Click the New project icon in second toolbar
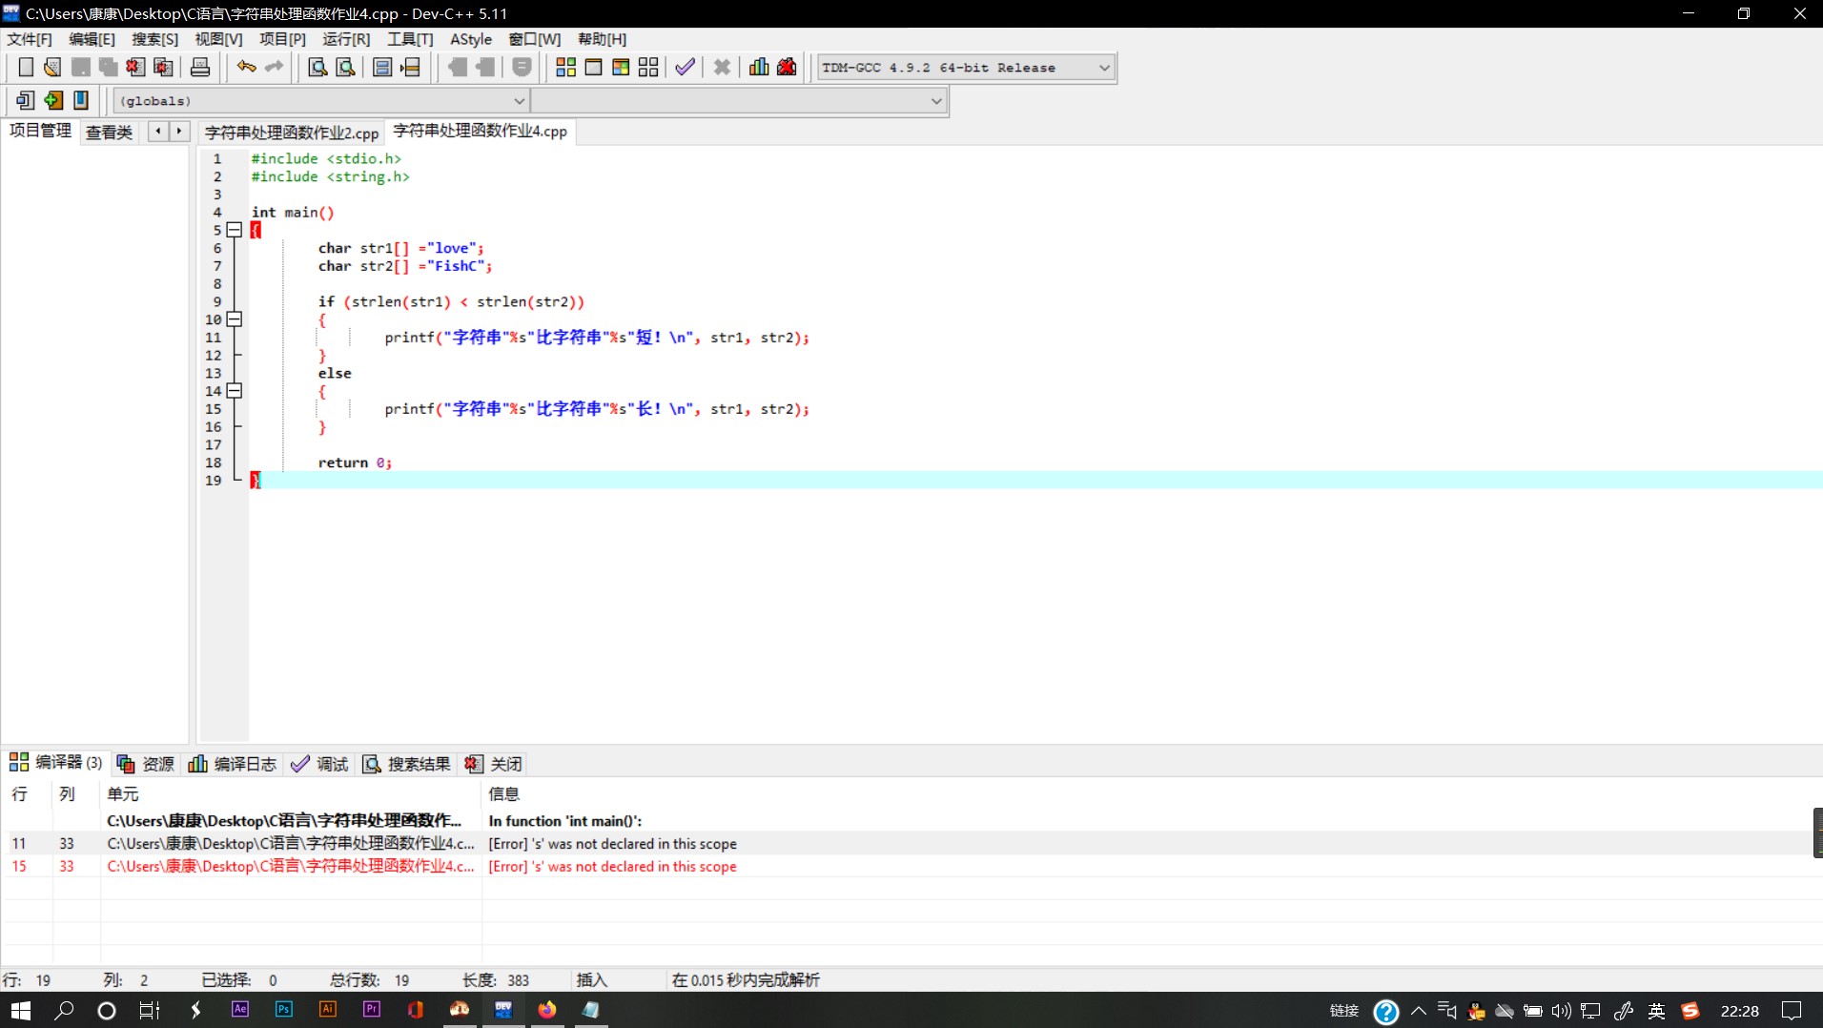Image resolution: width=1823 pixels, height=1028 pixels. 26,100
